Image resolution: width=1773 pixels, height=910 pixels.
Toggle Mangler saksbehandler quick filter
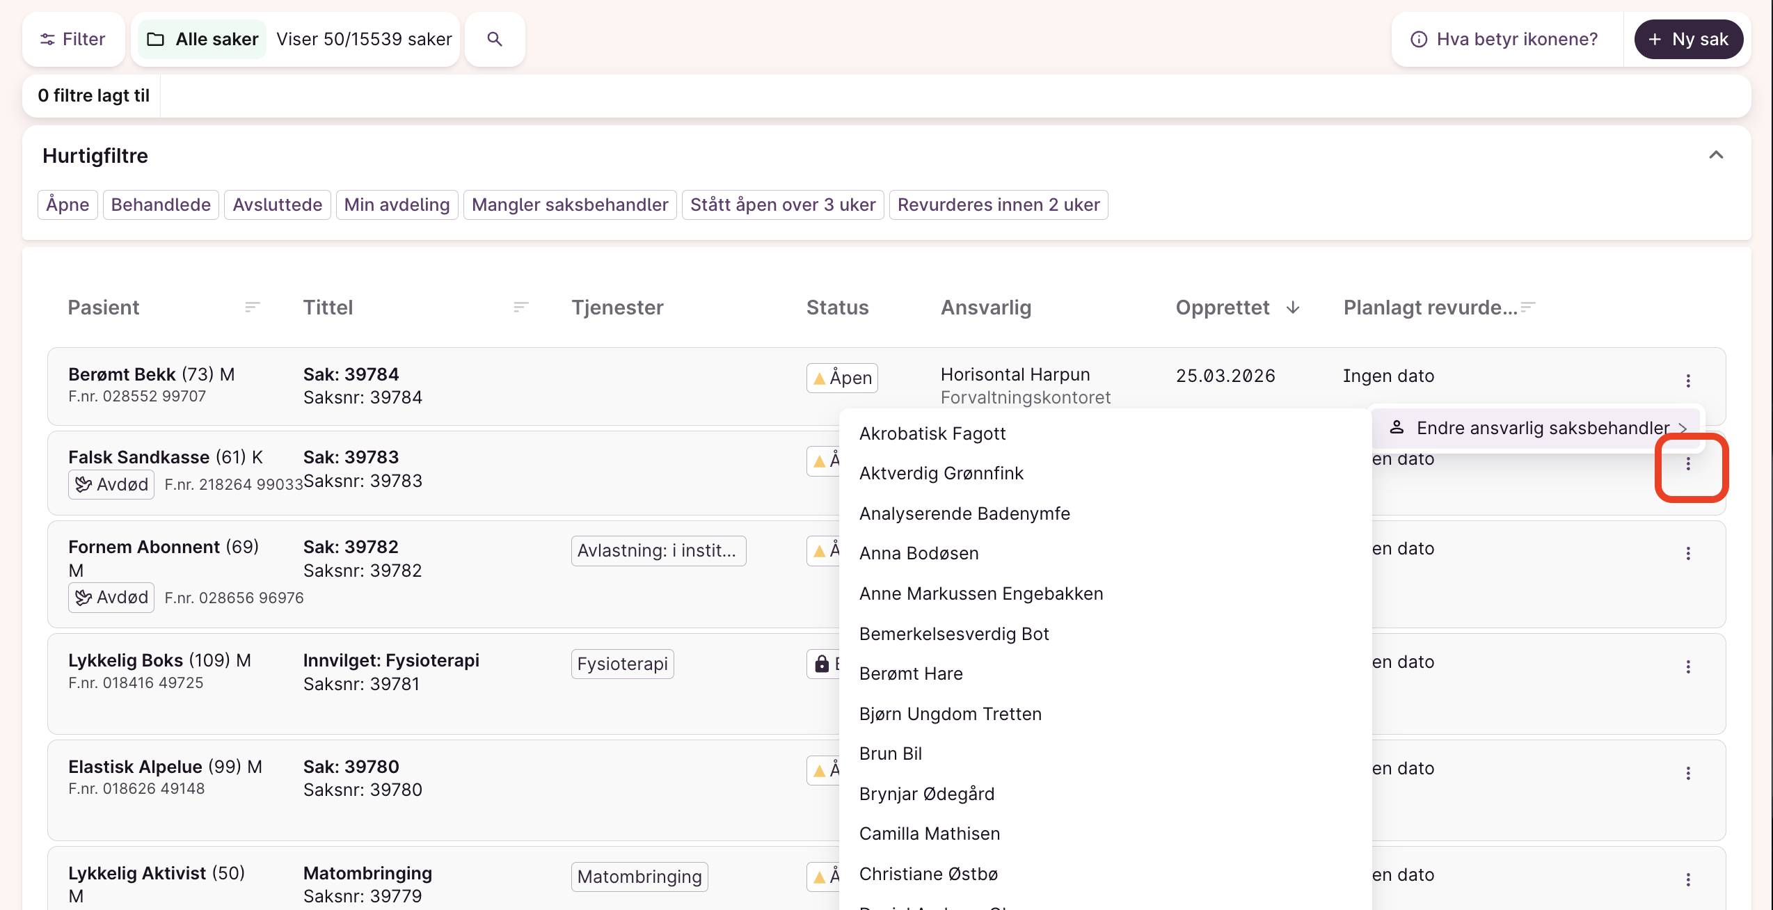pos(569,205)
